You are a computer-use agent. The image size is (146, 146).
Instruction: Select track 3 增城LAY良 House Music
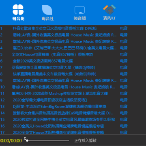[x=64, y=41]
